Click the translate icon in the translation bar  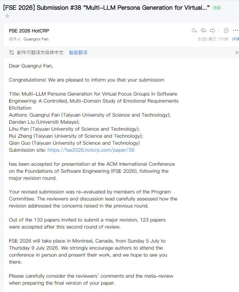click(x=12, y=52)
